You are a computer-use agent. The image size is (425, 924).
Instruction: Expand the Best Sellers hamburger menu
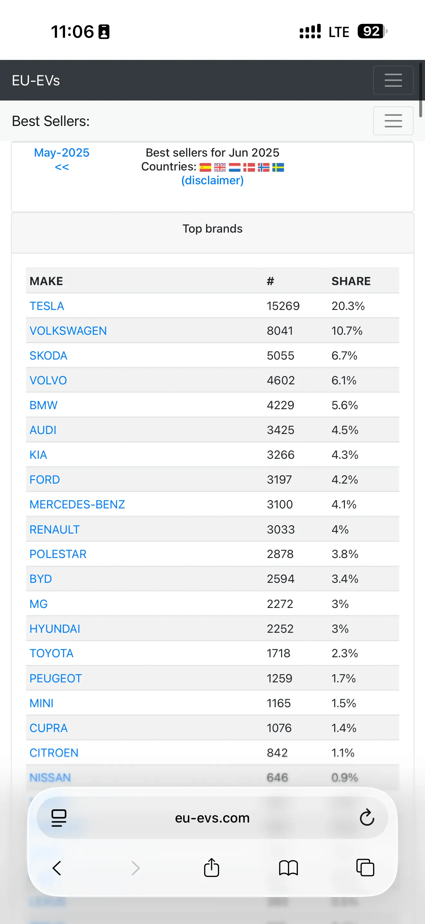pyautogui.click(x=393, y=120)
